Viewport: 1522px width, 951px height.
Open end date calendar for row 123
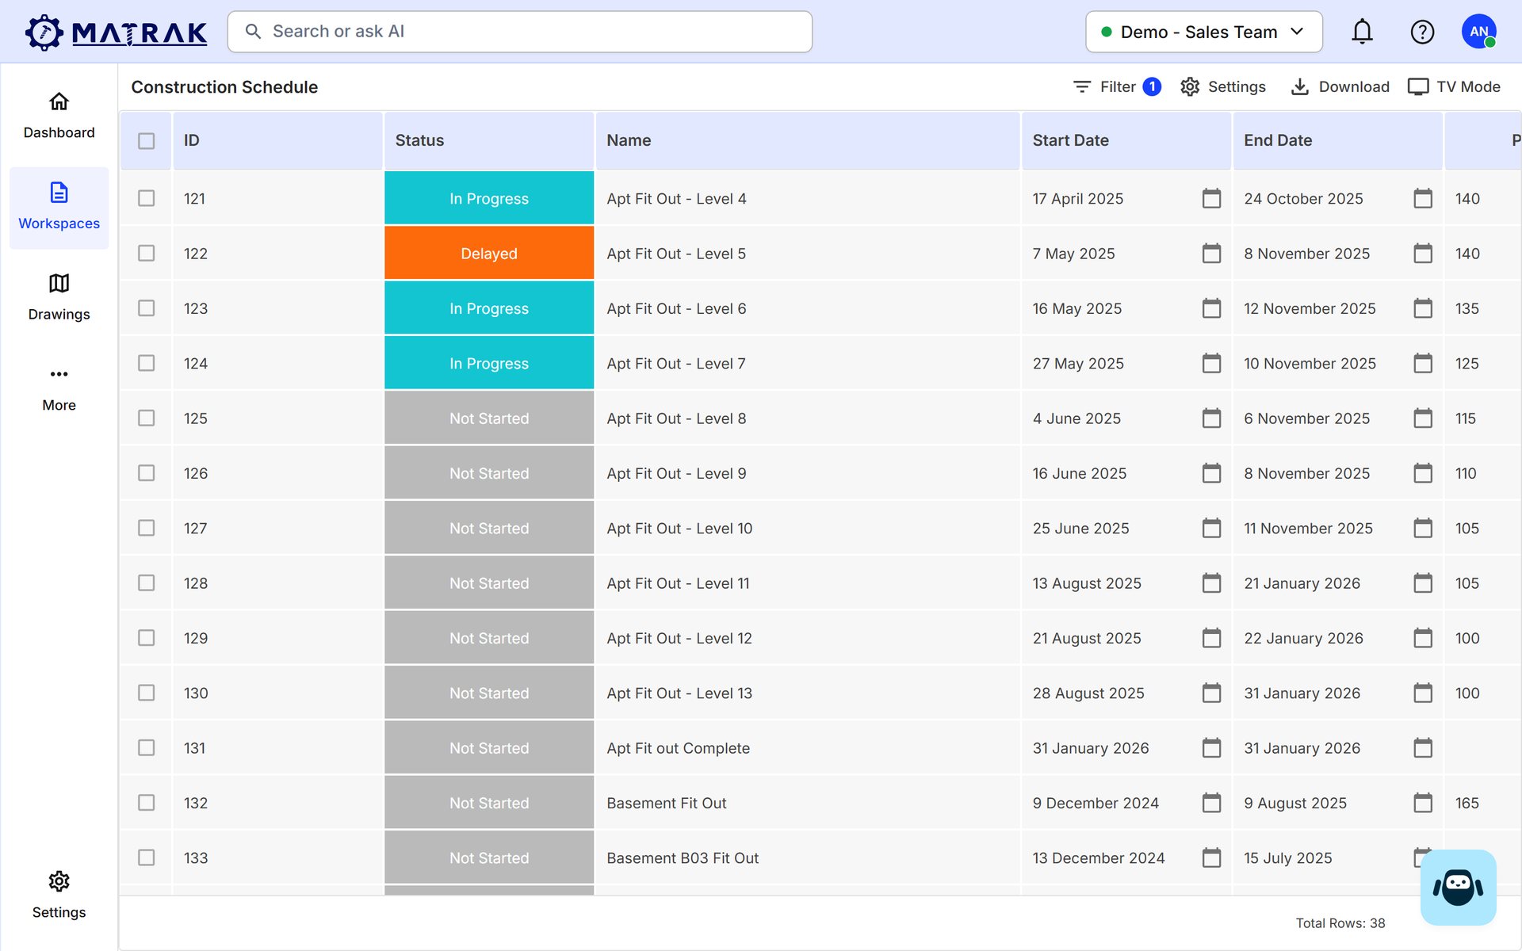click(x=1423, y=308)
